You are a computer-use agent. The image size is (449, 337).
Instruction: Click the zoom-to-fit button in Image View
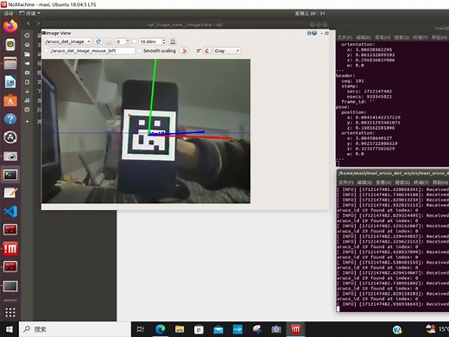[109, 41]
